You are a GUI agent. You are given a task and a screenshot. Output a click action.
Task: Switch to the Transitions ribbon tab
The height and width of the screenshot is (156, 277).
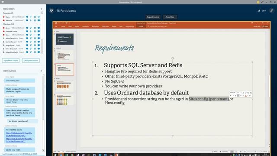pos(86,26)
